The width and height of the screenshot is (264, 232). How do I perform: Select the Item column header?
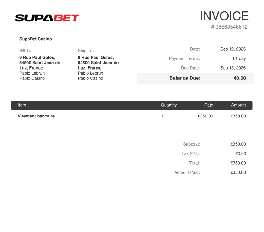[x=22, y=105]
